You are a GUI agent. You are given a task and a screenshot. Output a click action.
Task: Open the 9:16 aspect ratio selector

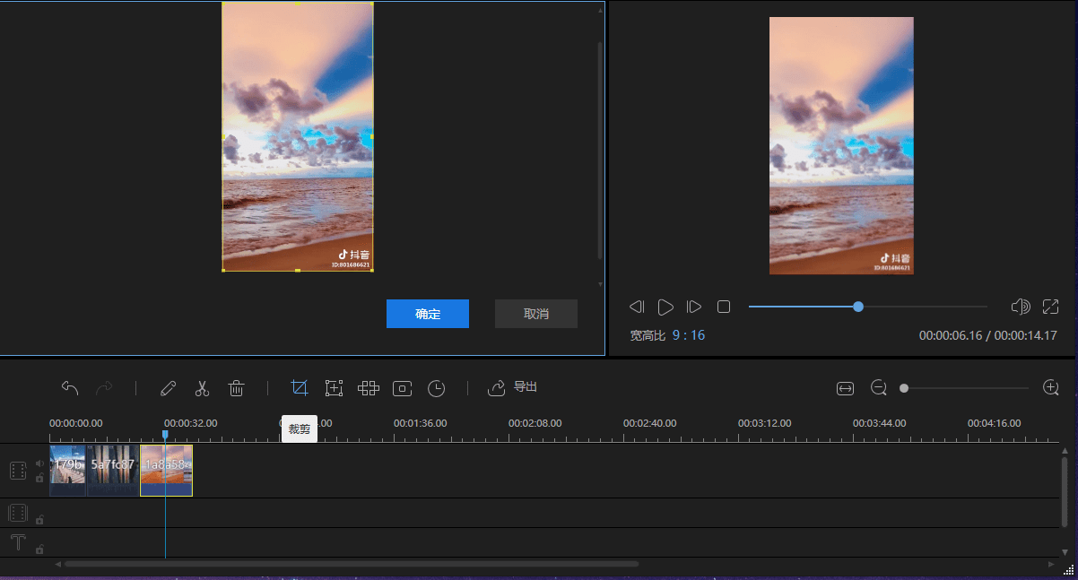[x=688, y=335]
